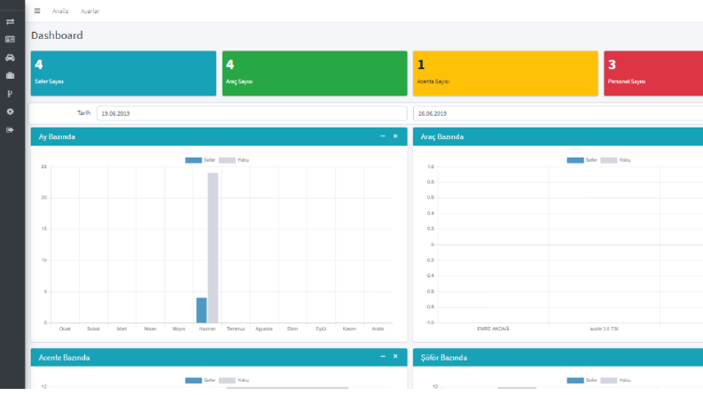The width and height of the screenshot is (703, 395).
Task: Open the Analiz menu
Action: (x=60, y=12)
